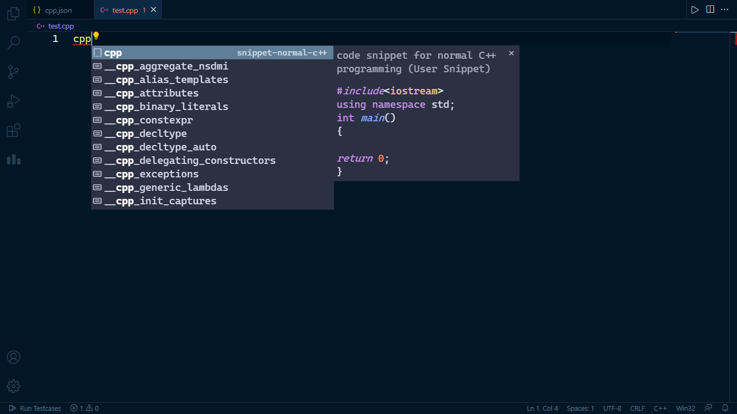Click Win32 configuration in status bar
This screenshot has height=414, width=737.
tap(686, 408)
